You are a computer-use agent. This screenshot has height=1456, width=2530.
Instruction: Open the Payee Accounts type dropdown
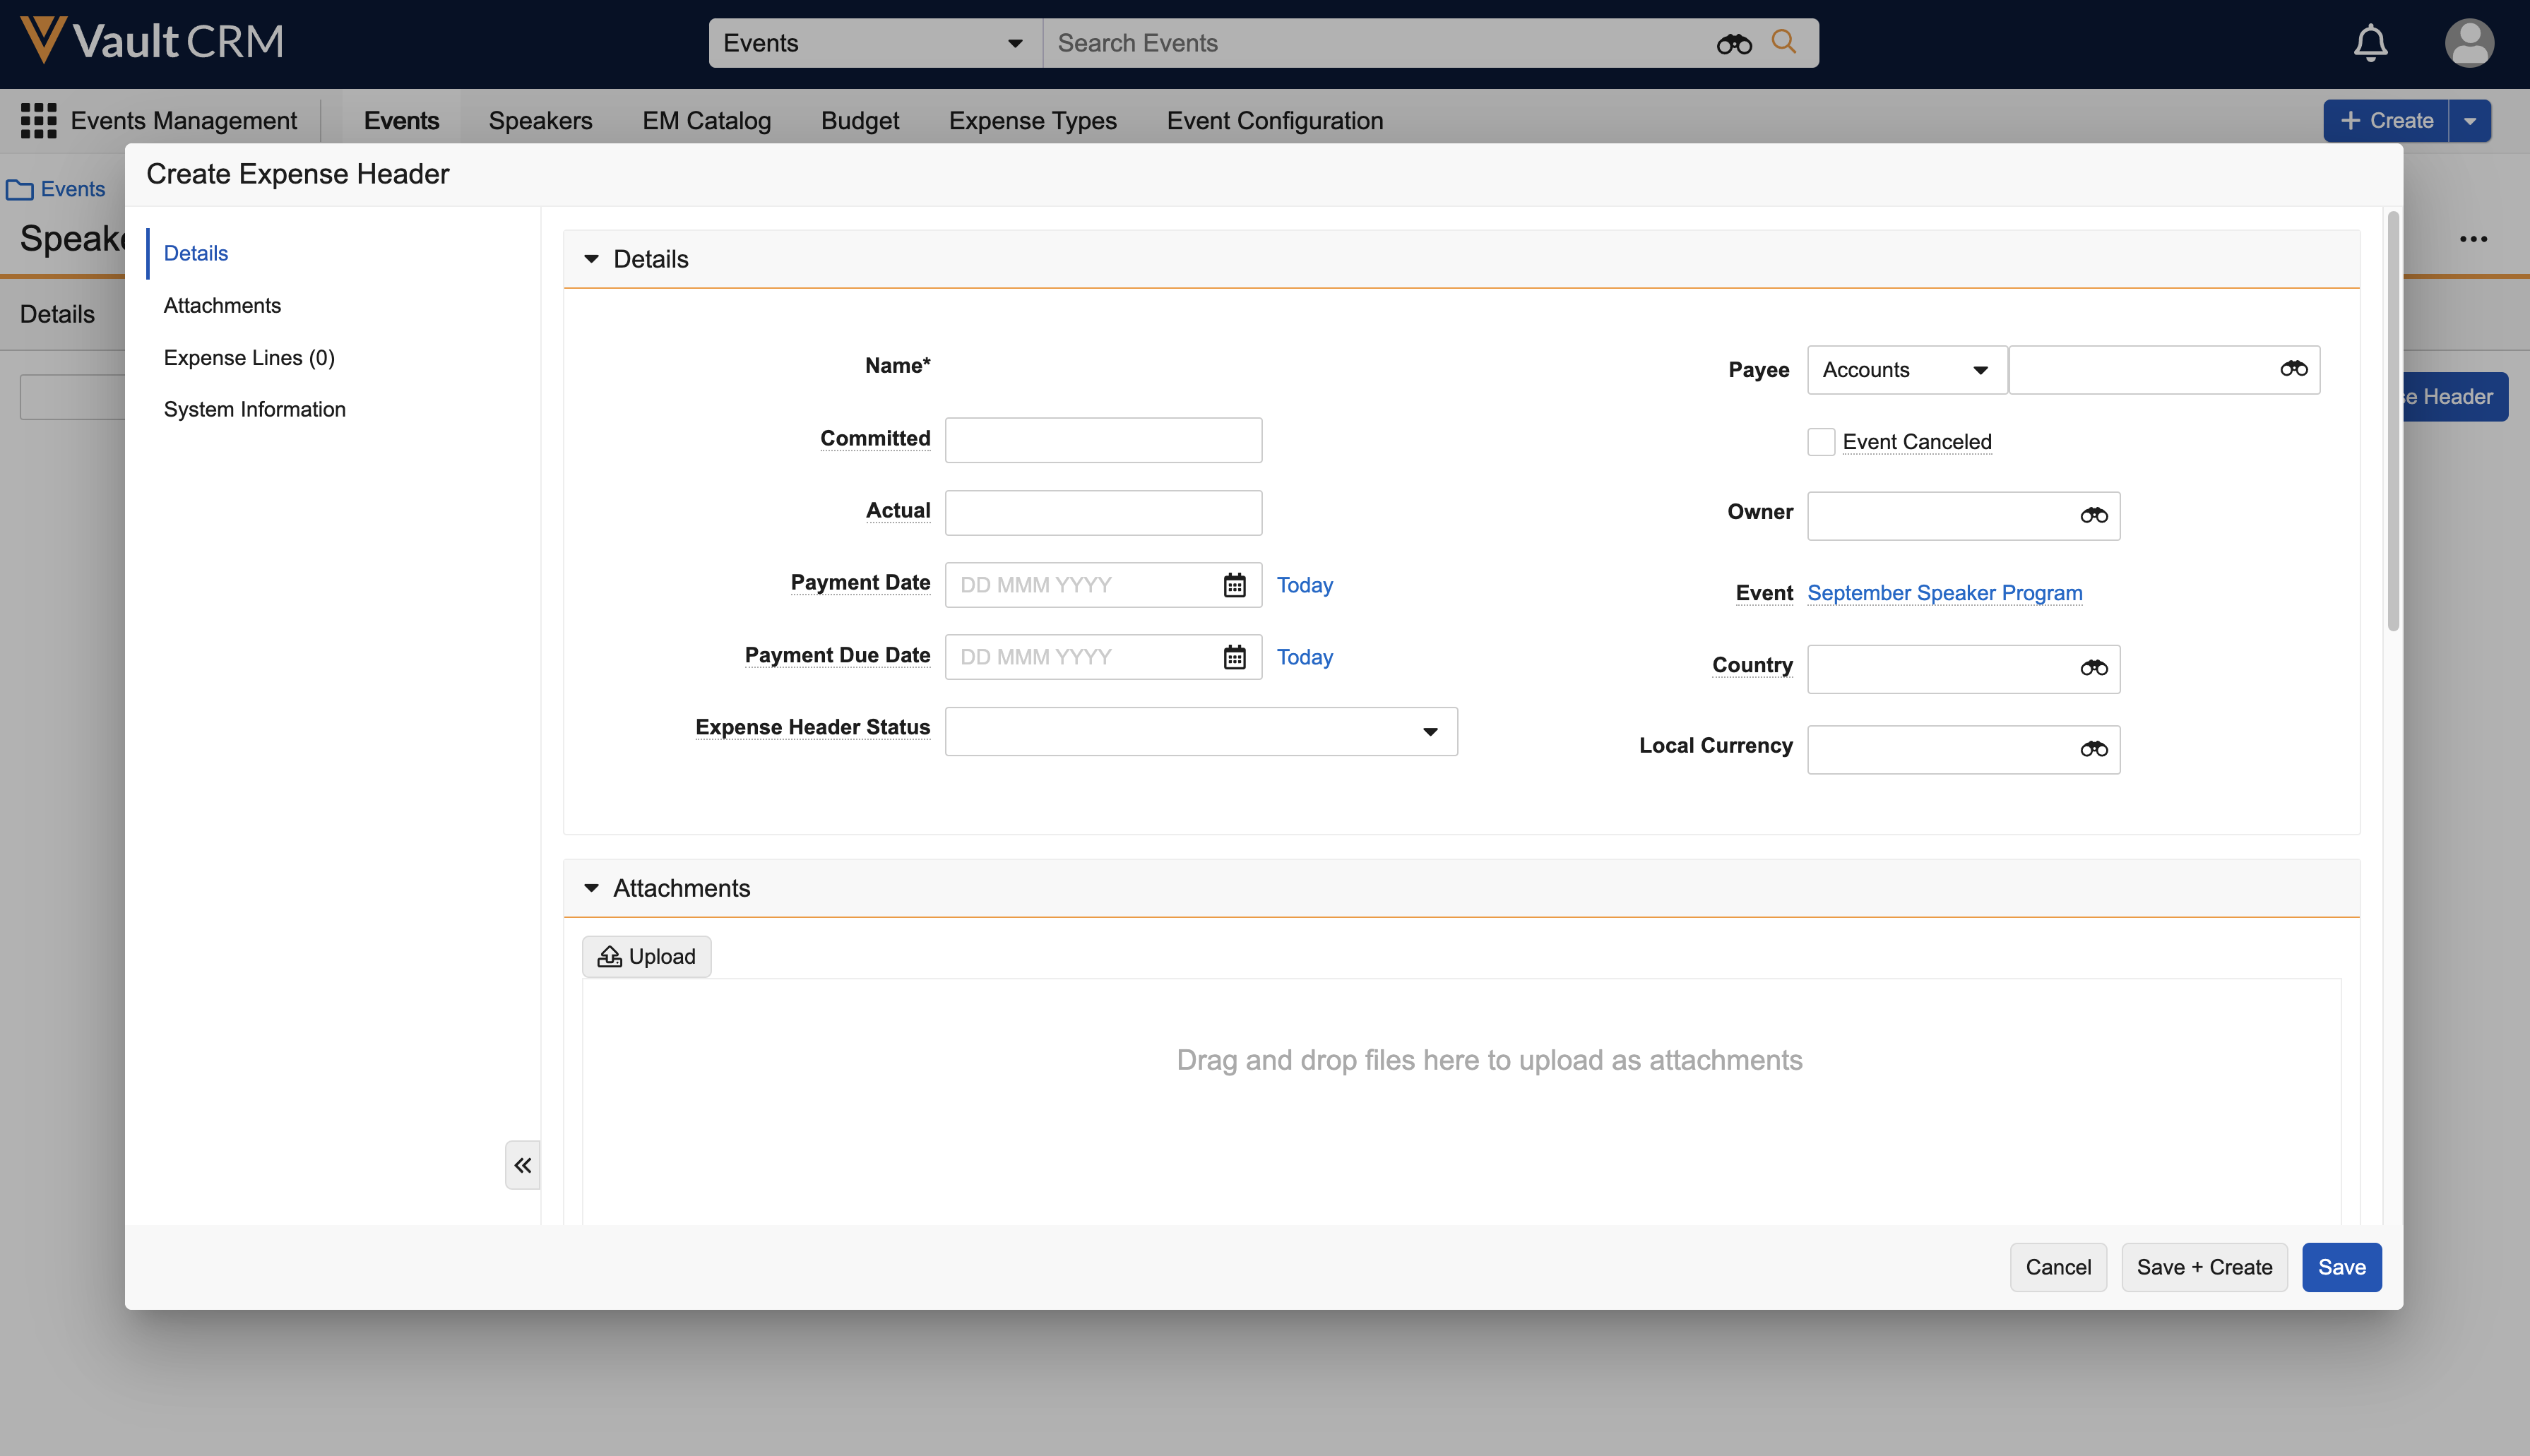[1905, 370]
